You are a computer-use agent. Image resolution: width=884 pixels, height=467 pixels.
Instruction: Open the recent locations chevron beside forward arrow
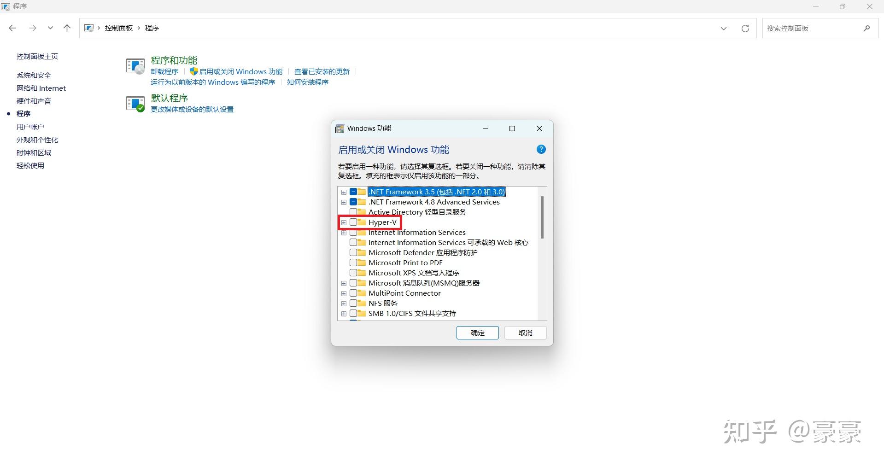point(50,28)
